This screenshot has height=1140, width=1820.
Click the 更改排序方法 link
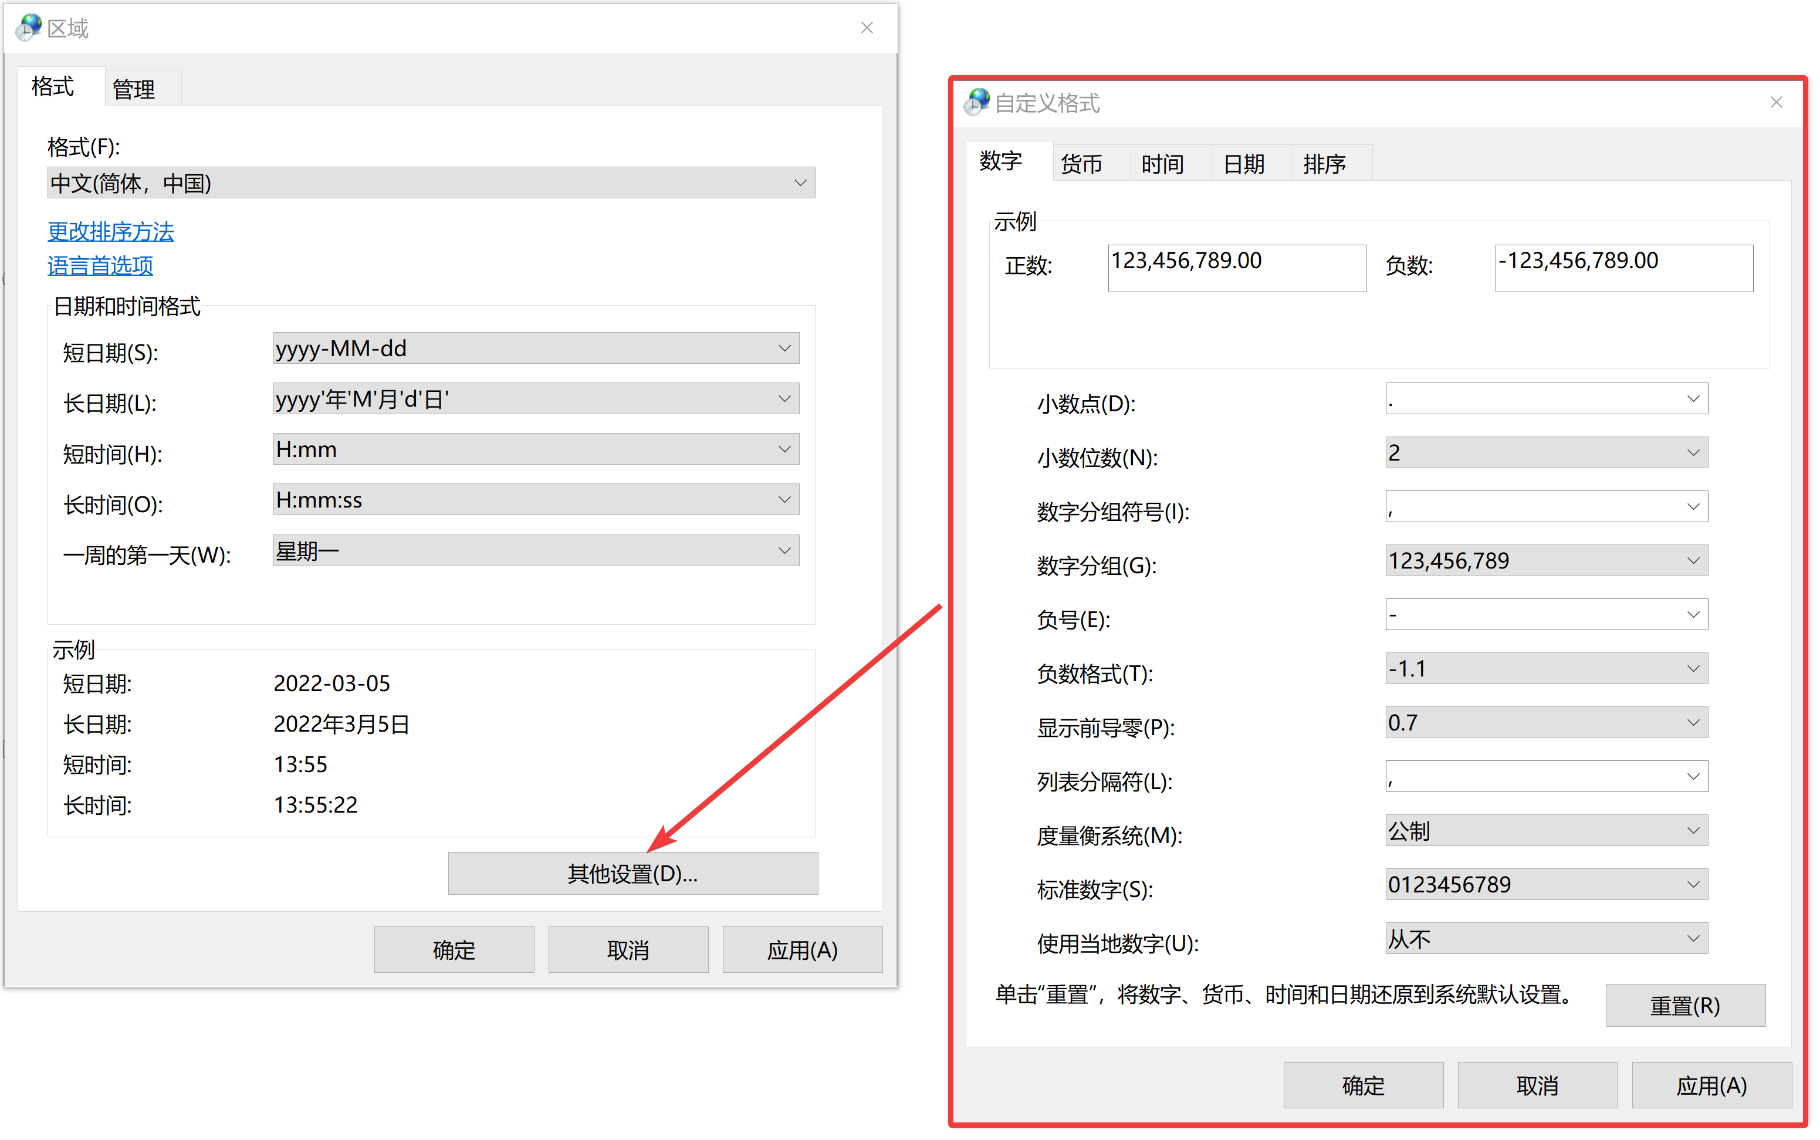click(111, 232)
